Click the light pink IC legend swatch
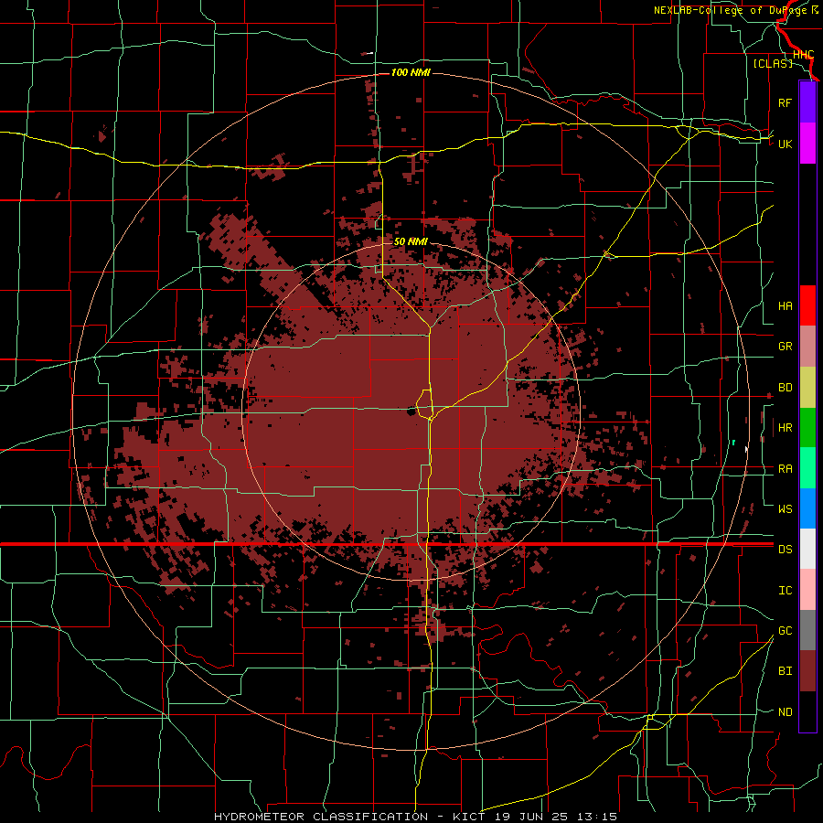 coord(807,590)
